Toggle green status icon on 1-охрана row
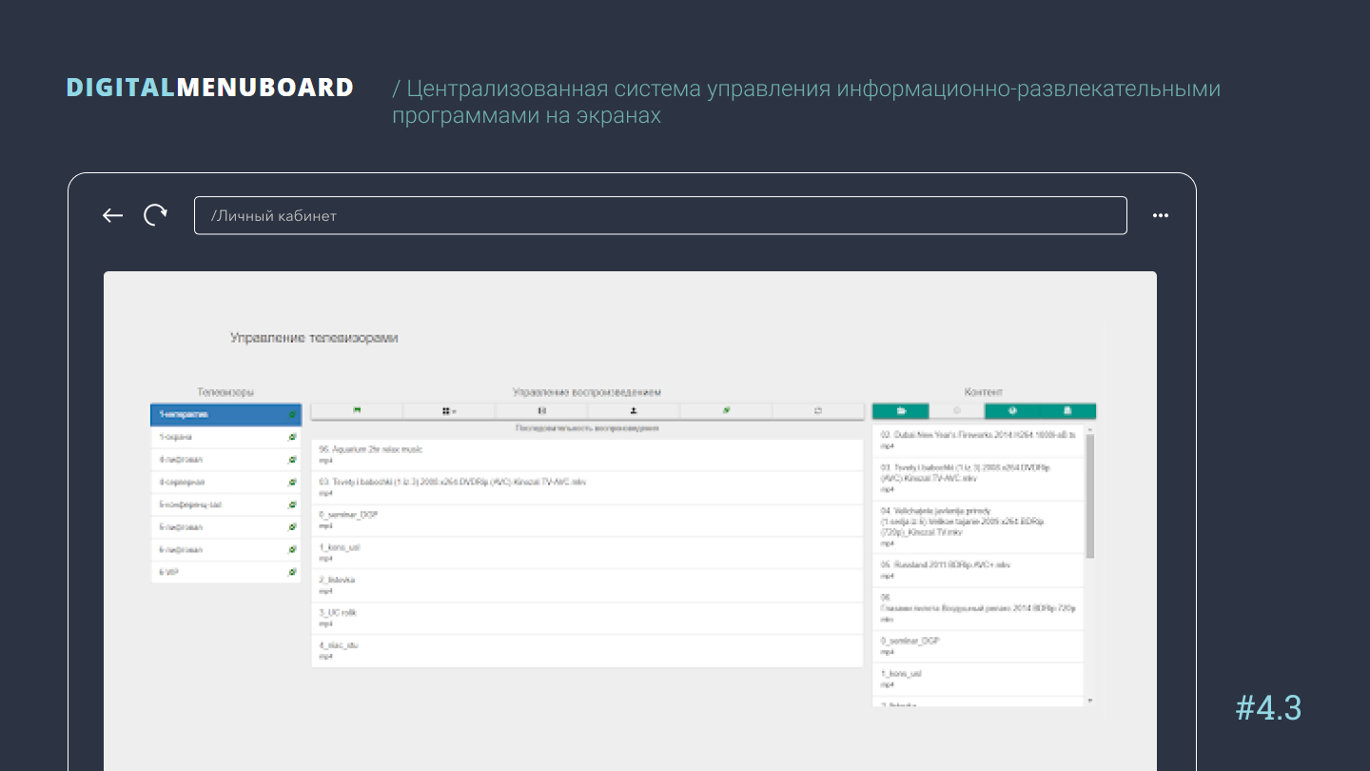The image size is (1370, 771). [292, 437]
